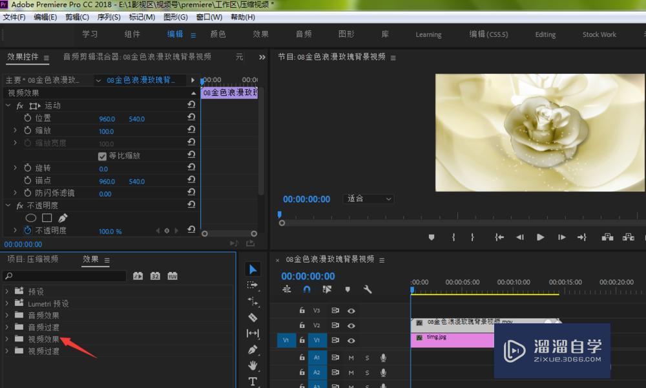Switch to the 颜色 workspace
646x388 pixels.
pyautogui.click(x=218, y=34)
